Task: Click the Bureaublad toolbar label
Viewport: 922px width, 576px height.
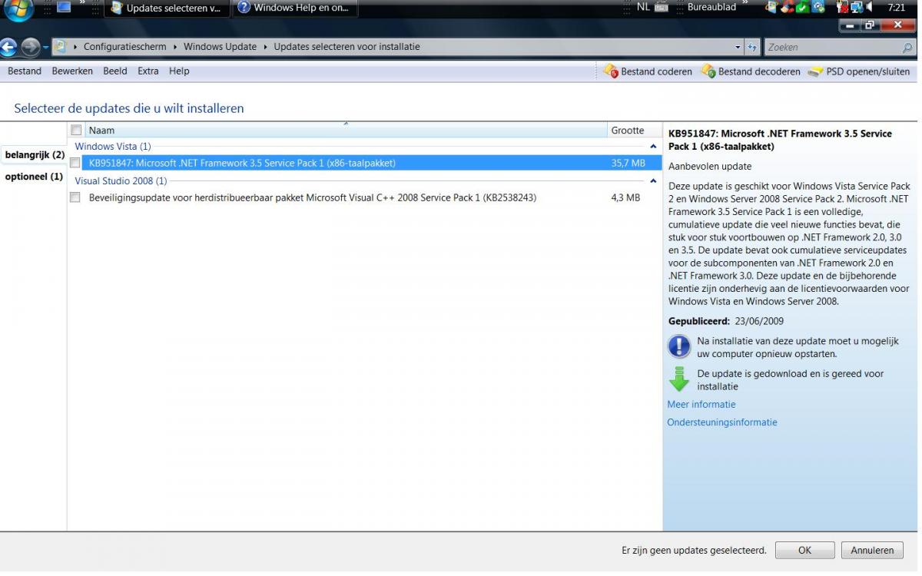Action: click(711, 8)
